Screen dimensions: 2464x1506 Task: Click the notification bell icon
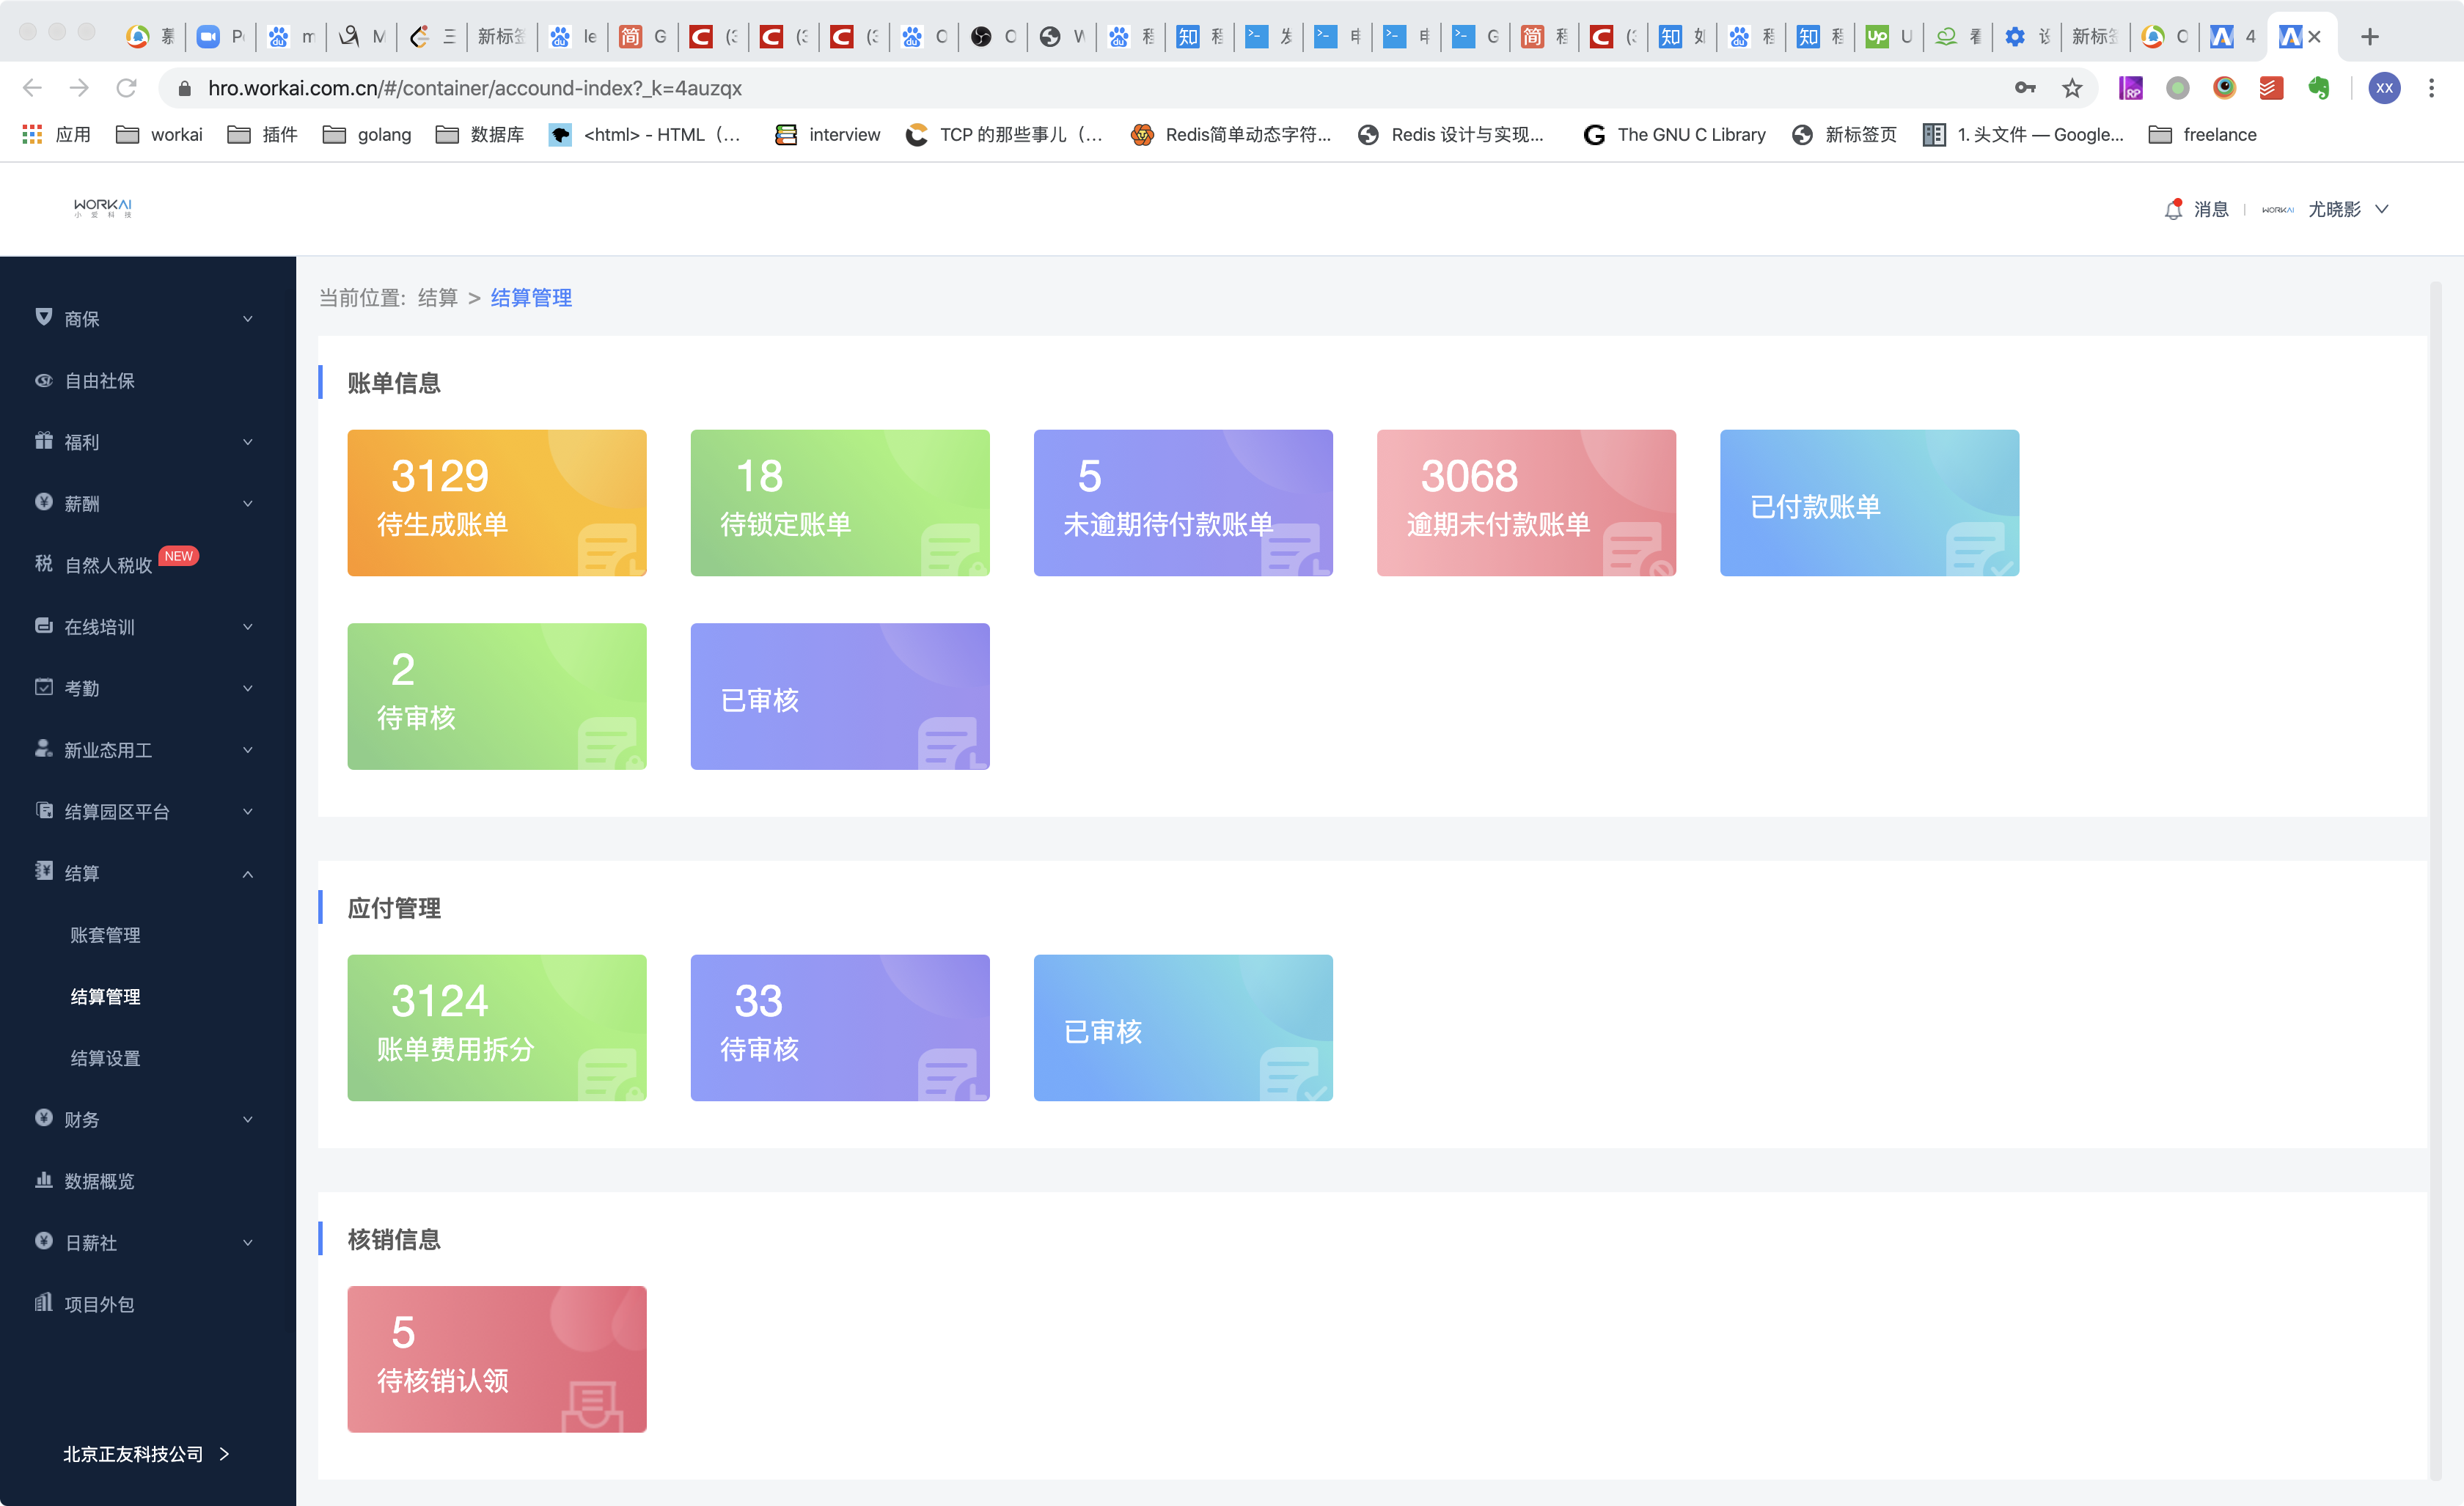[2173, 209]
